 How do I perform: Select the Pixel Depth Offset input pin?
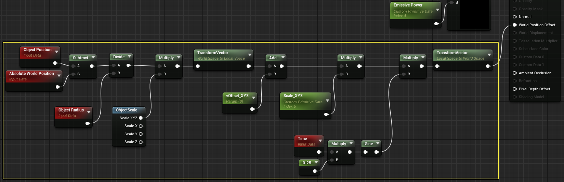point(514,89)
